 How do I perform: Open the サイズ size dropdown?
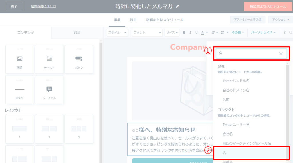(x=172, y=33)
